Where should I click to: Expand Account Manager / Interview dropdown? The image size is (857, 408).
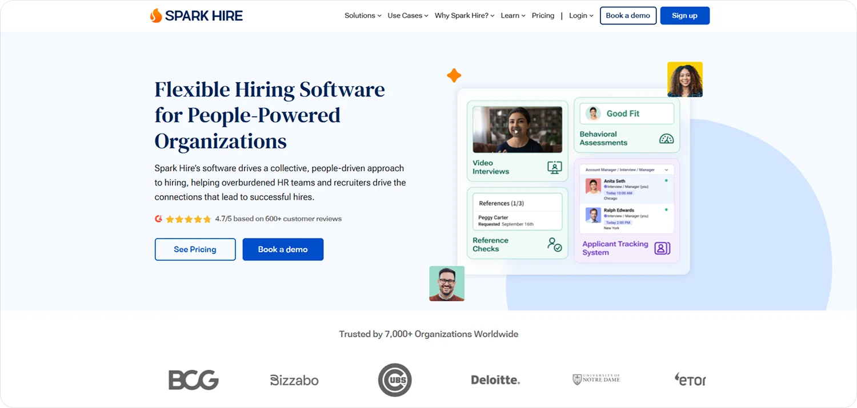tap(627, 170)
